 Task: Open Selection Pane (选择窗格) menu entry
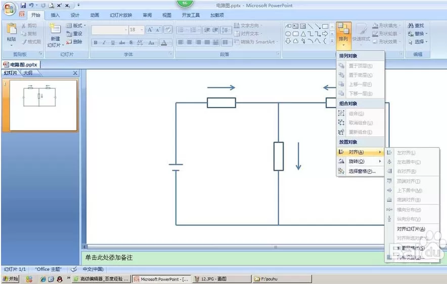(x=361, y=171)
